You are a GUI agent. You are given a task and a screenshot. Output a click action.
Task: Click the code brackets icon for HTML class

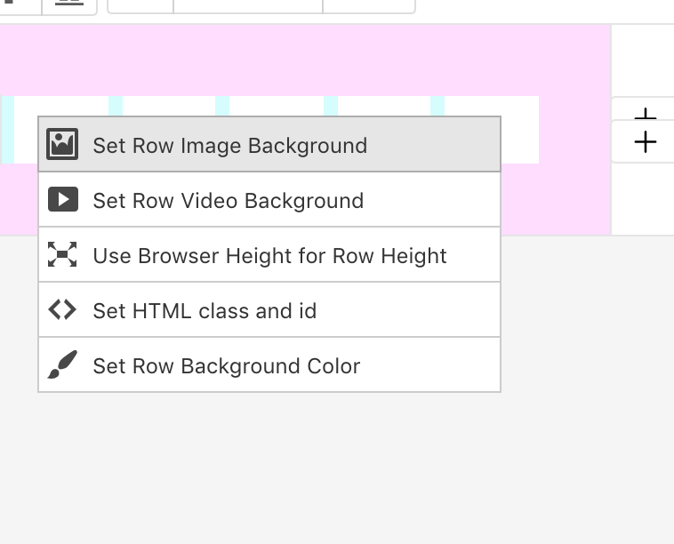[x=62, y=310]
